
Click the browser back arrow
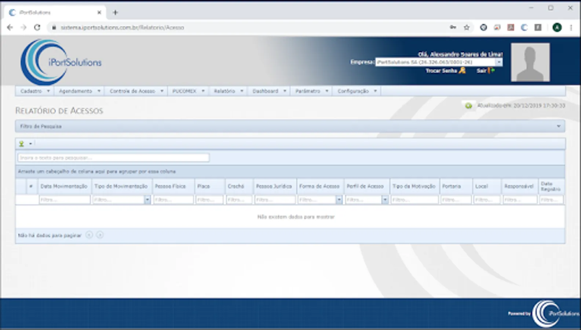10,27
